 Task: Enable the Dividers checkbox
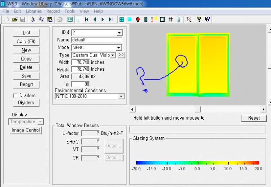point(15,96)
